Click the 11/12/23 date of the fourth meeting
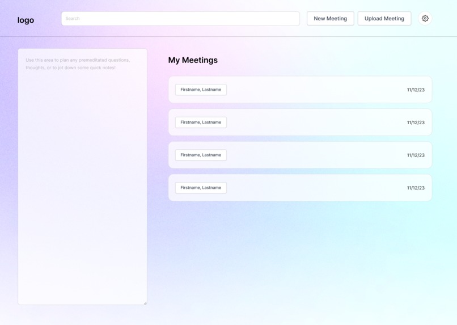 coord(416,188)
